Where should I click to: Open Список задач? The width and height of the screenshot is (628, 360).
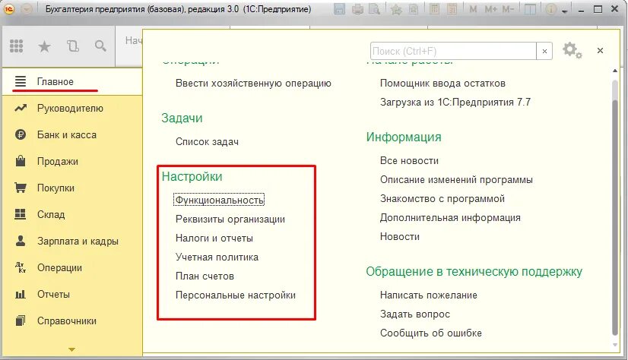tap(207, 141)
